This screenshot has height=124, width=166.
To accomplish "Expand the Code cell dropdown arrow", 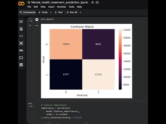I will point(51,12).
